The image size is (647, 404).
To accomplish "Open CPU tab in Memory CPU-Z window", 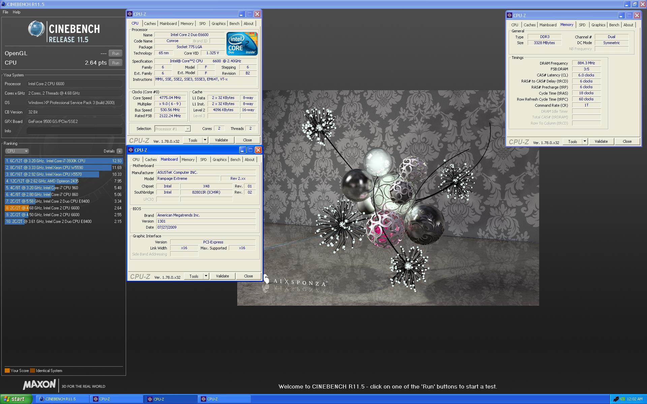I will click(x=515, y=25).
